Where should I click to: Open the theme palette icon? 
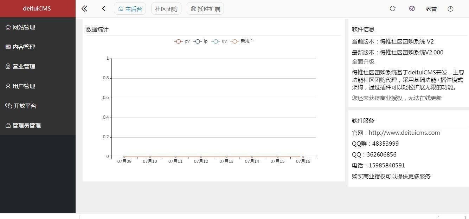412,9
